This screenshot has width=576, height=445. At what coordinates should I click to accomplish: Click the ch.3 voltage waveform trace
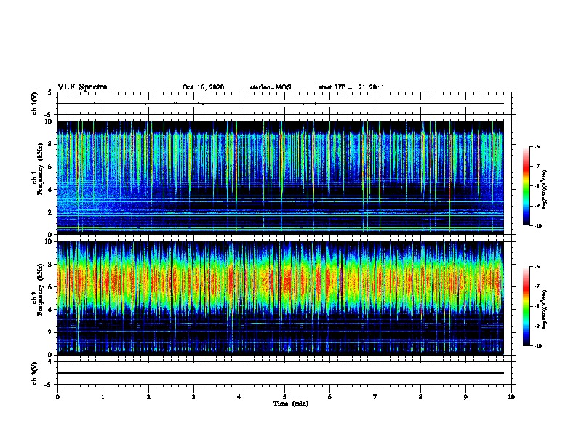pos(280,373)
